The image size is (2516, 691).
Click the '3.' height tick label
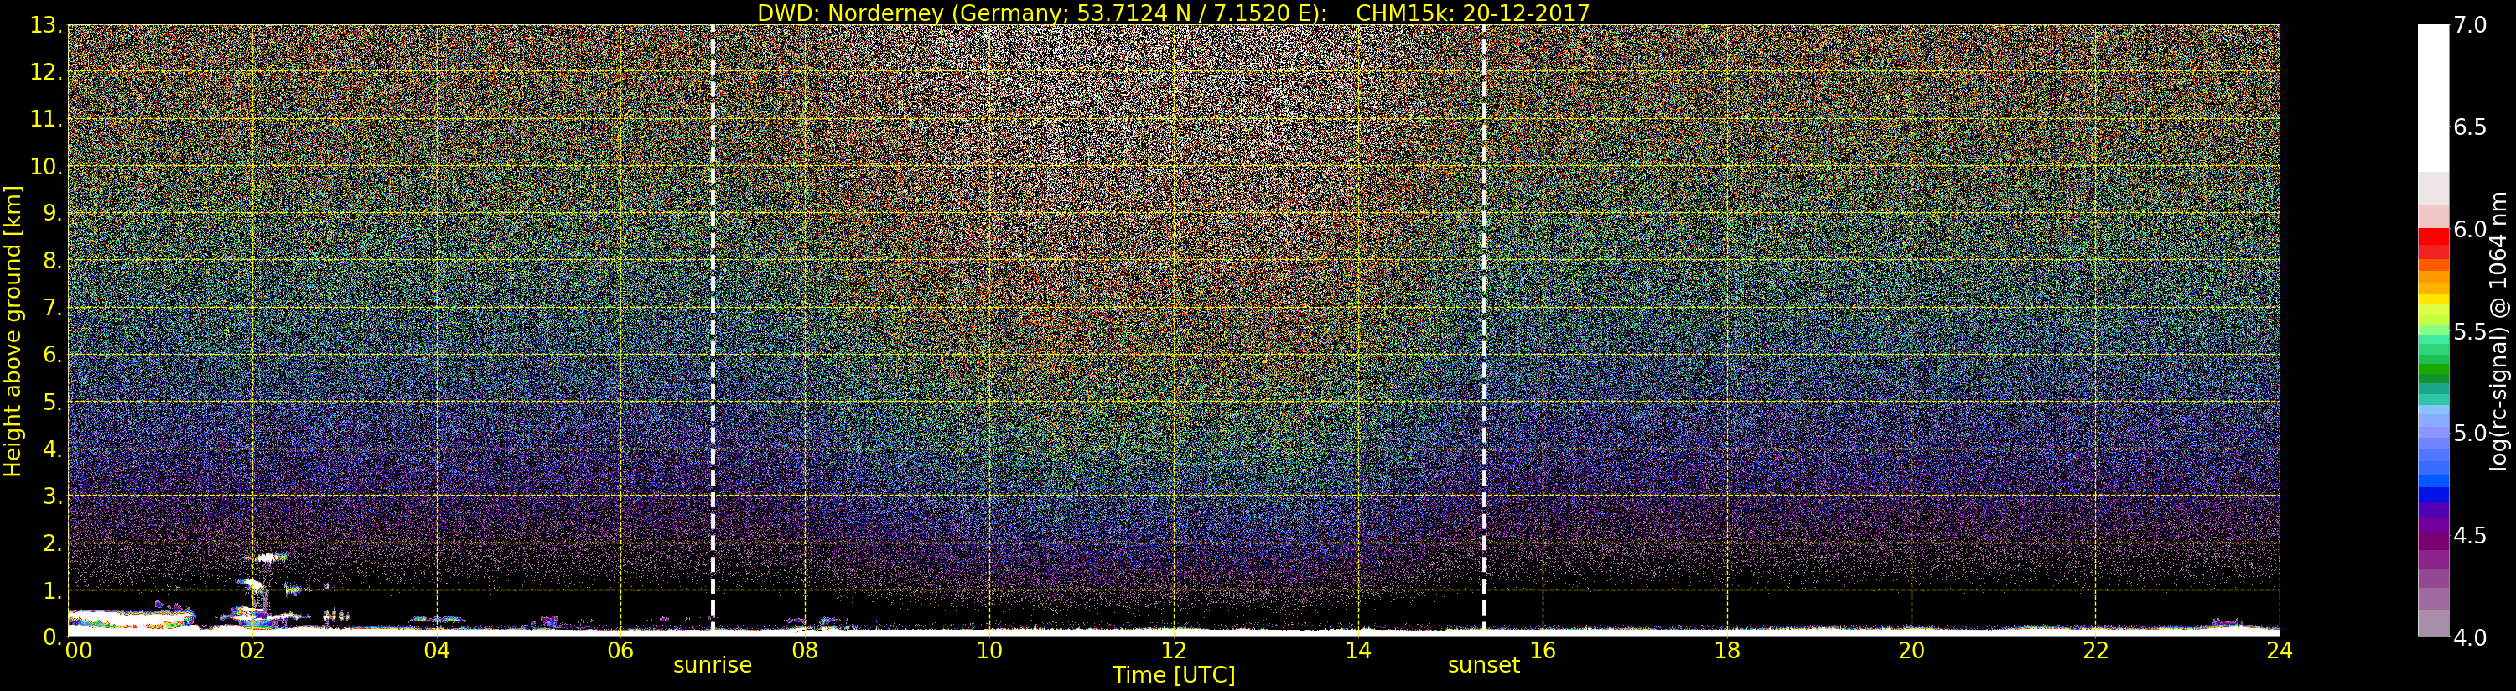tap(53, 496)
